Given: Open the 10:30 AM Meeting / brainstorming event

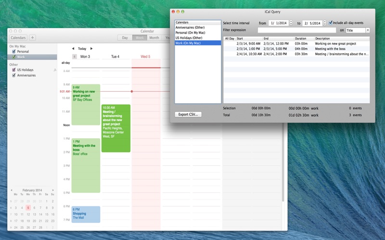Looking at the screenshot, I should [x=115, y=128].
